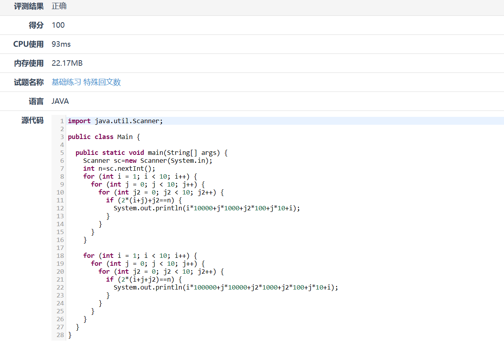
Task: Click the main method signature line
Action: (x=151, y=153)
